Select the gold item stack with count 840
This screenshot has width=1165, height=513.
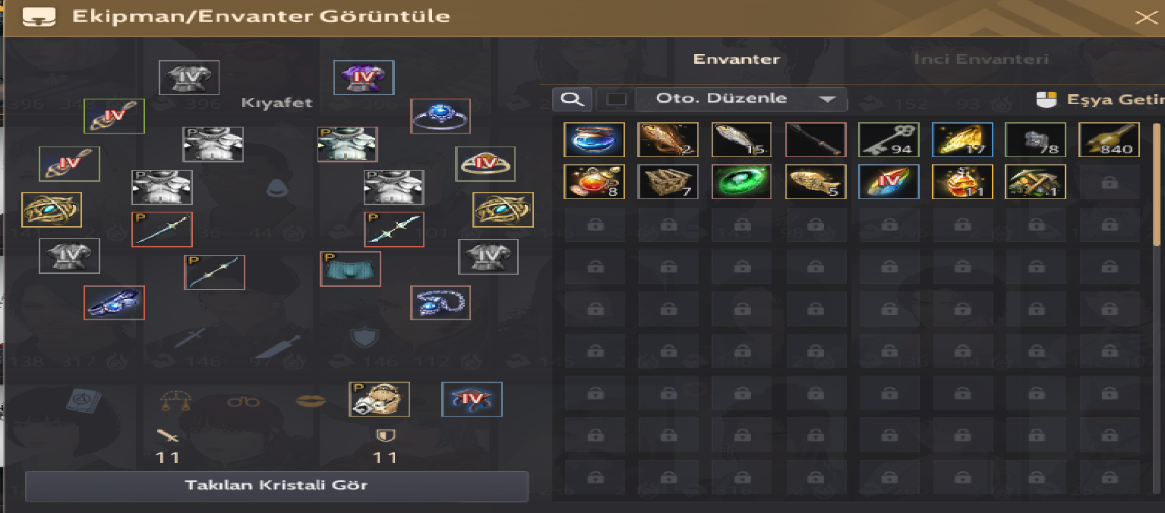1109,140
